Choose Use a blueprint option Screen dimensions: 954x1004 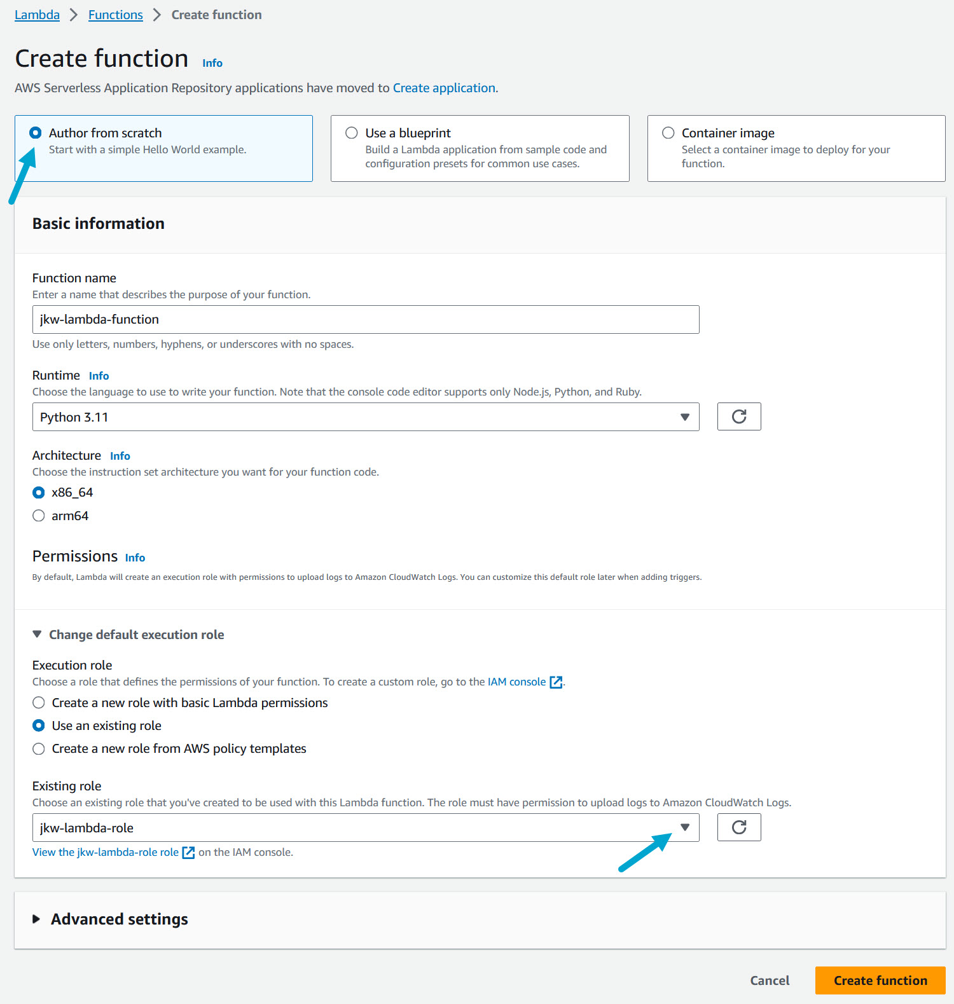[x=352, y=133]
